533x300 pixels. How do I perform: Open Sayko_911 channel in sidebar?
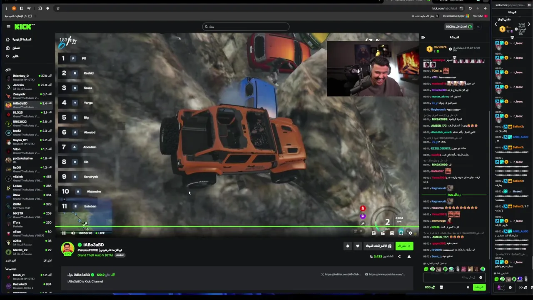(x=28, y=142)
